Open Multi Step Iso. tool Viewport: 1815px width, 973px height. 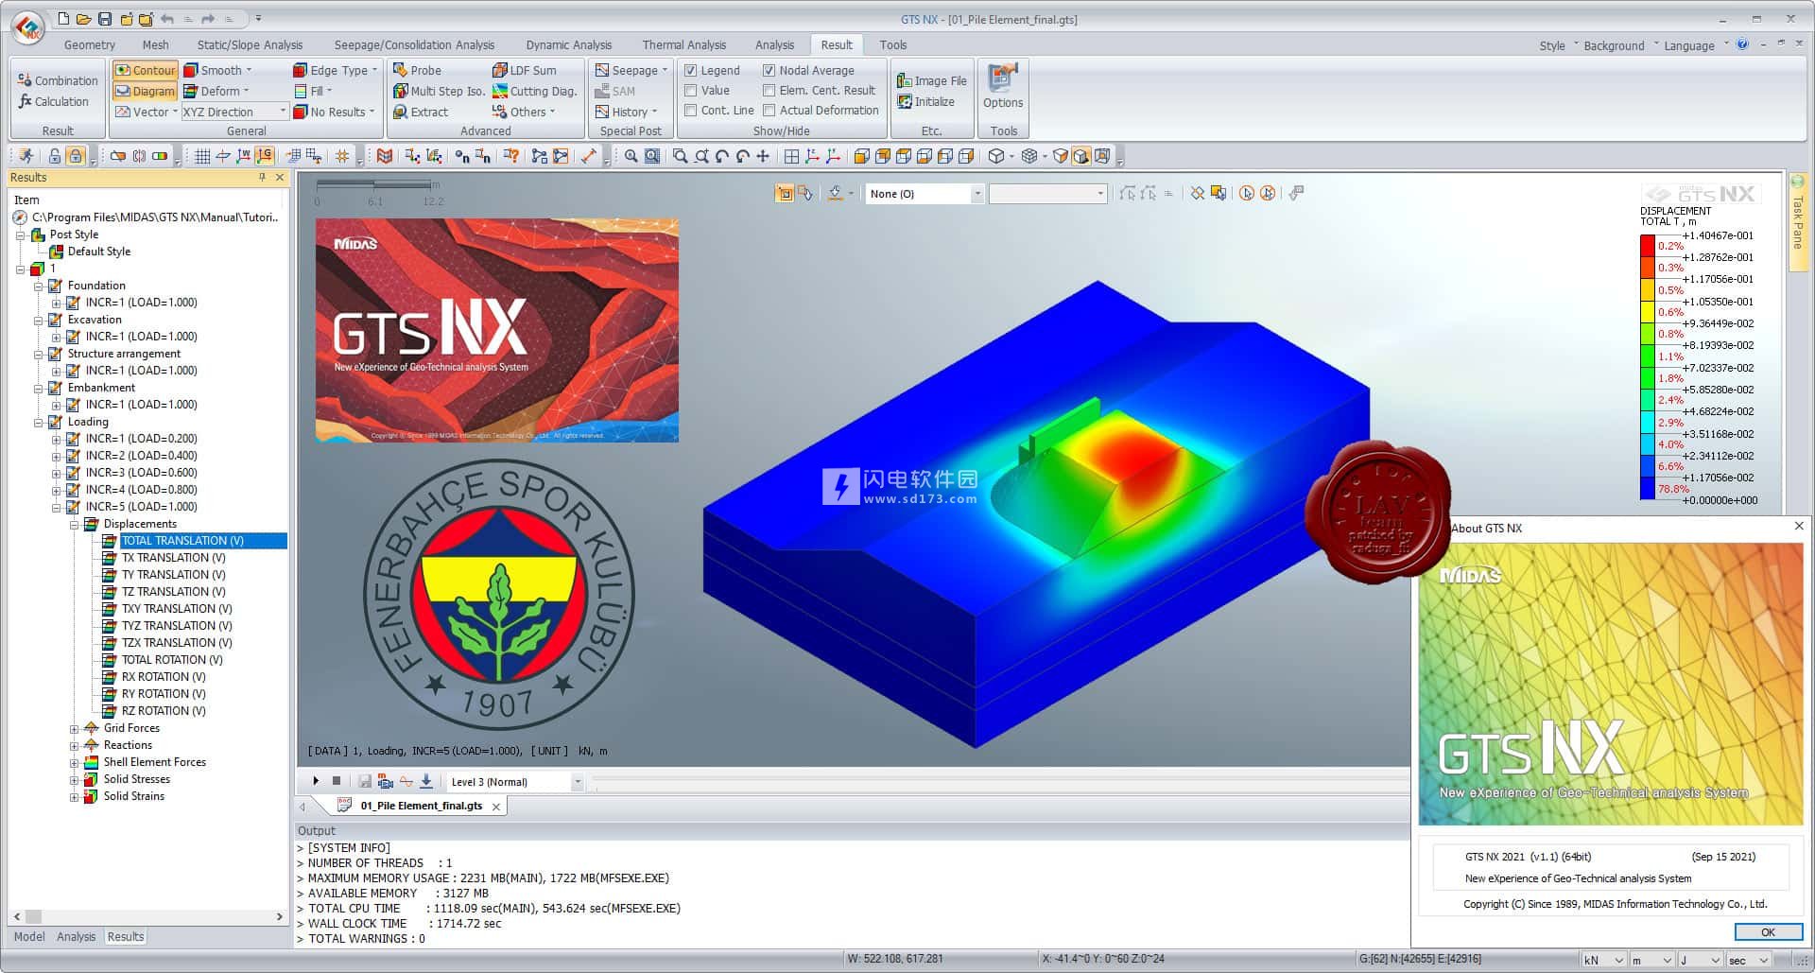click(439, 91)
